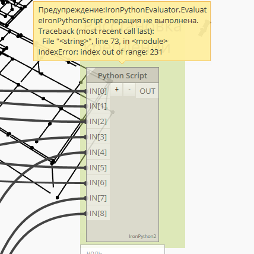
Task: Click the IndexError line in the warning tooltip
Action: click(100, 52)
